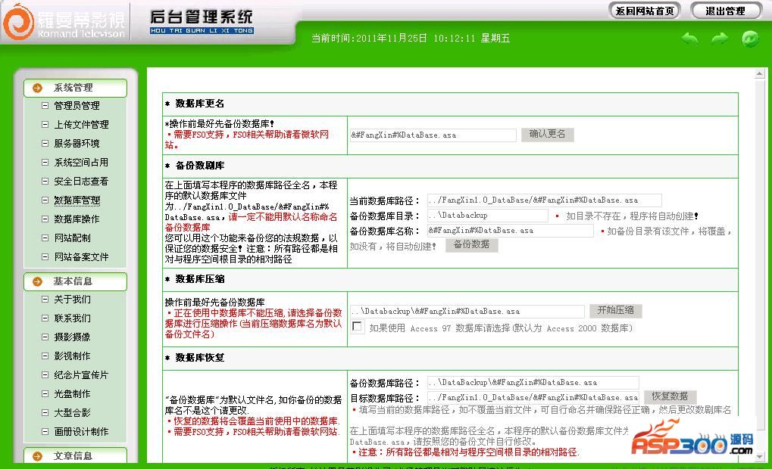772x469 pixels.
Task: Open 关于我们 in the sidebar
Action: (x=73, y=300)
